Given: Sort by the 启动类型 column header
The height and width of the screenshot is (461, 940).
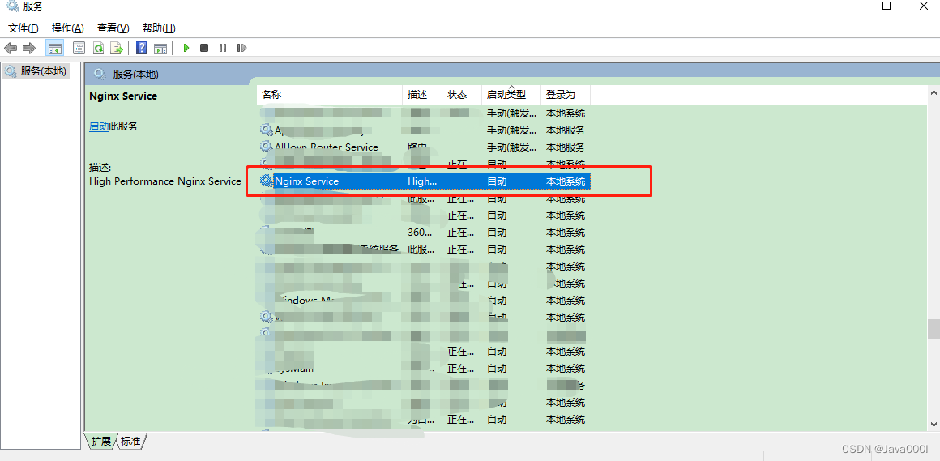Looking at the screenshot, I should pyautogui.click(x=511, y=95).
